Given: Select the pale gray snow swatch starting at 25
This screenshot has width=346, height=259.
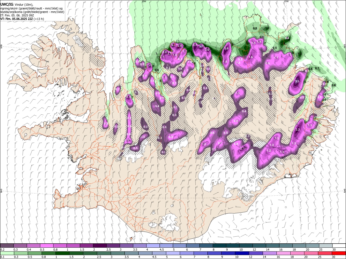Looking at the screenshot, I should [x=325, y=246].
